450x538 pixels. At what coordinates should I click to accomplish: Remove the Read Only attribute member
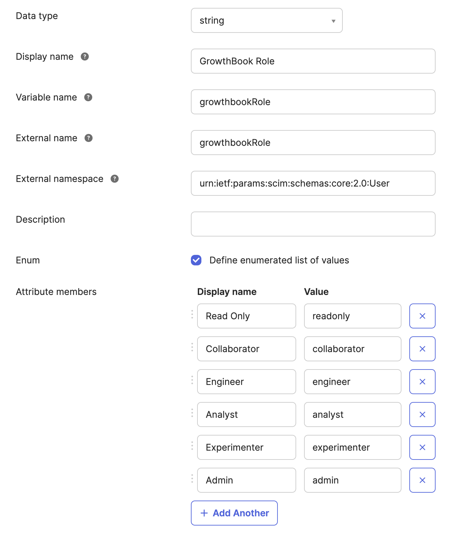422,316
